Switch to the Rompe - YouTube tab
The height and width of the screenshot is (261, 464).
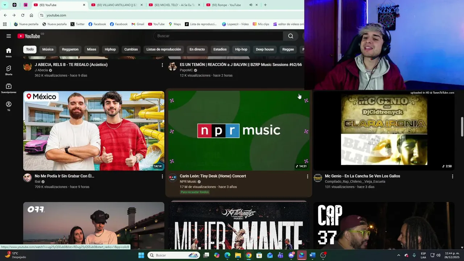click(x=226, y=5)
